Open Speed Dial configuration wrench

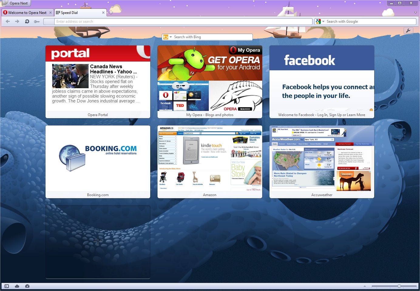(408, 31)
